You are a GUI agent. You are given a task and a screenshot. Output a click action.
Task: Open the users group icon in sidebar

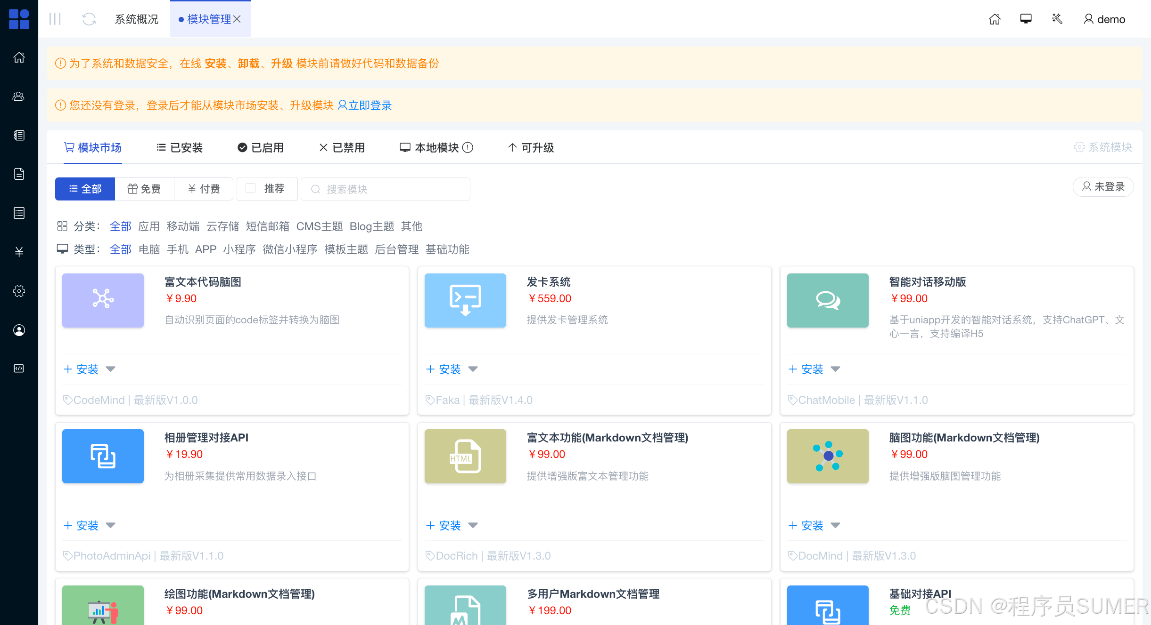(x=19, y=96)
